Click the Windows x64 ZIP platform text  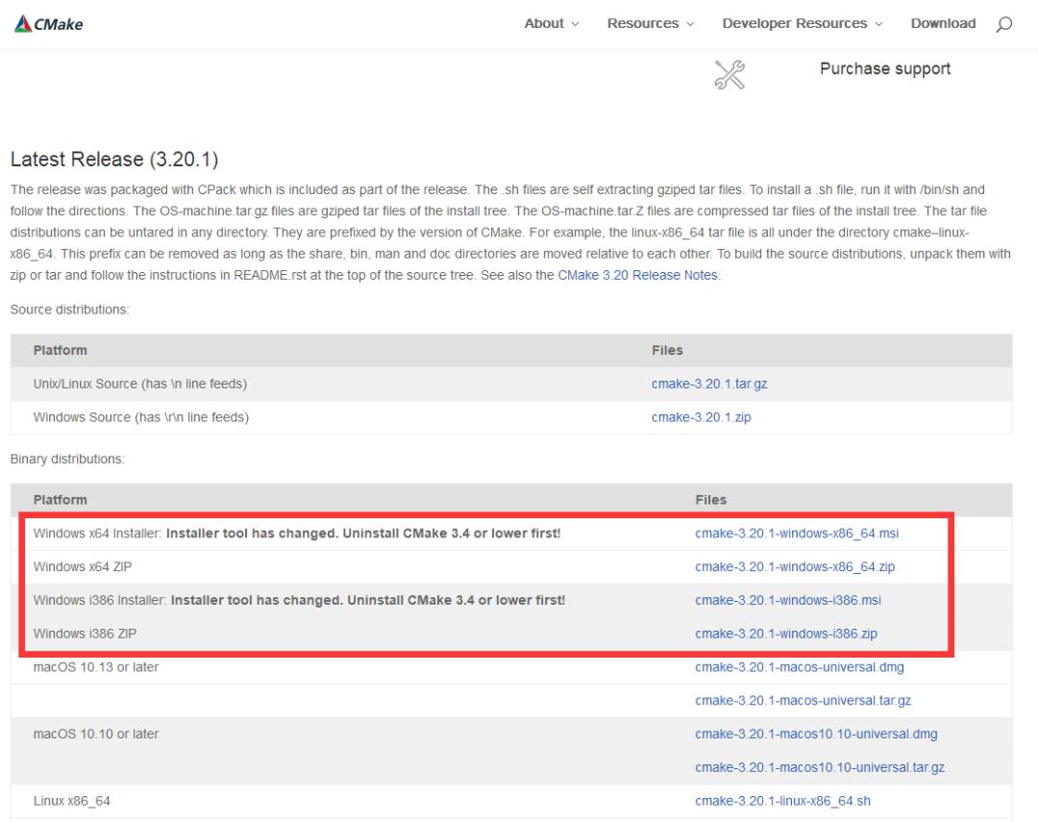pyautogui.click(x=82, y=567)
